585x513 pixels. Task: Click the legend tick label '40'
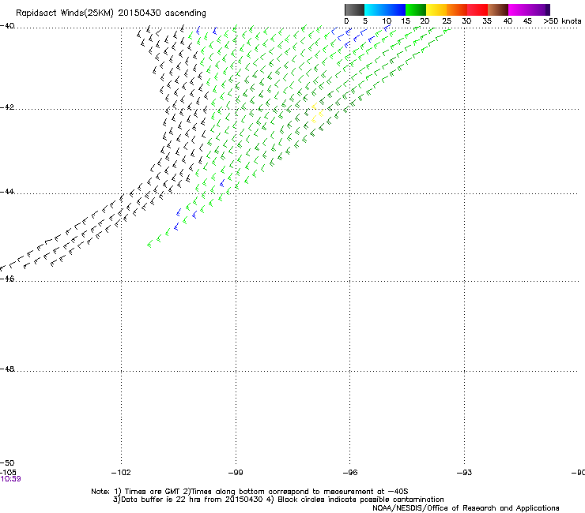tap(508, 21)
